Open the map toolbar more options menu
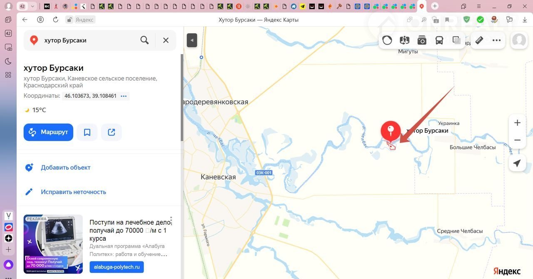Viewport: 533px width, 279px height. (496, 40)
